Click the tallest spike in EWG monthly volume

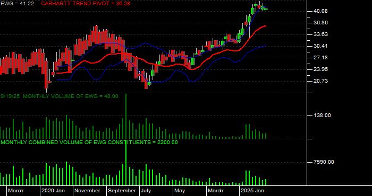pos(126,117)
